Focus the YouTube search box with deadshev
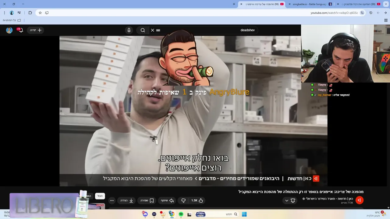 point(204,30)
